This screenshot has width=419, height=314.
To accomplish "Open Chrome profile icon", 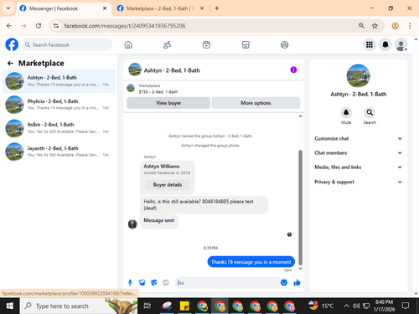I will point(395,26).
